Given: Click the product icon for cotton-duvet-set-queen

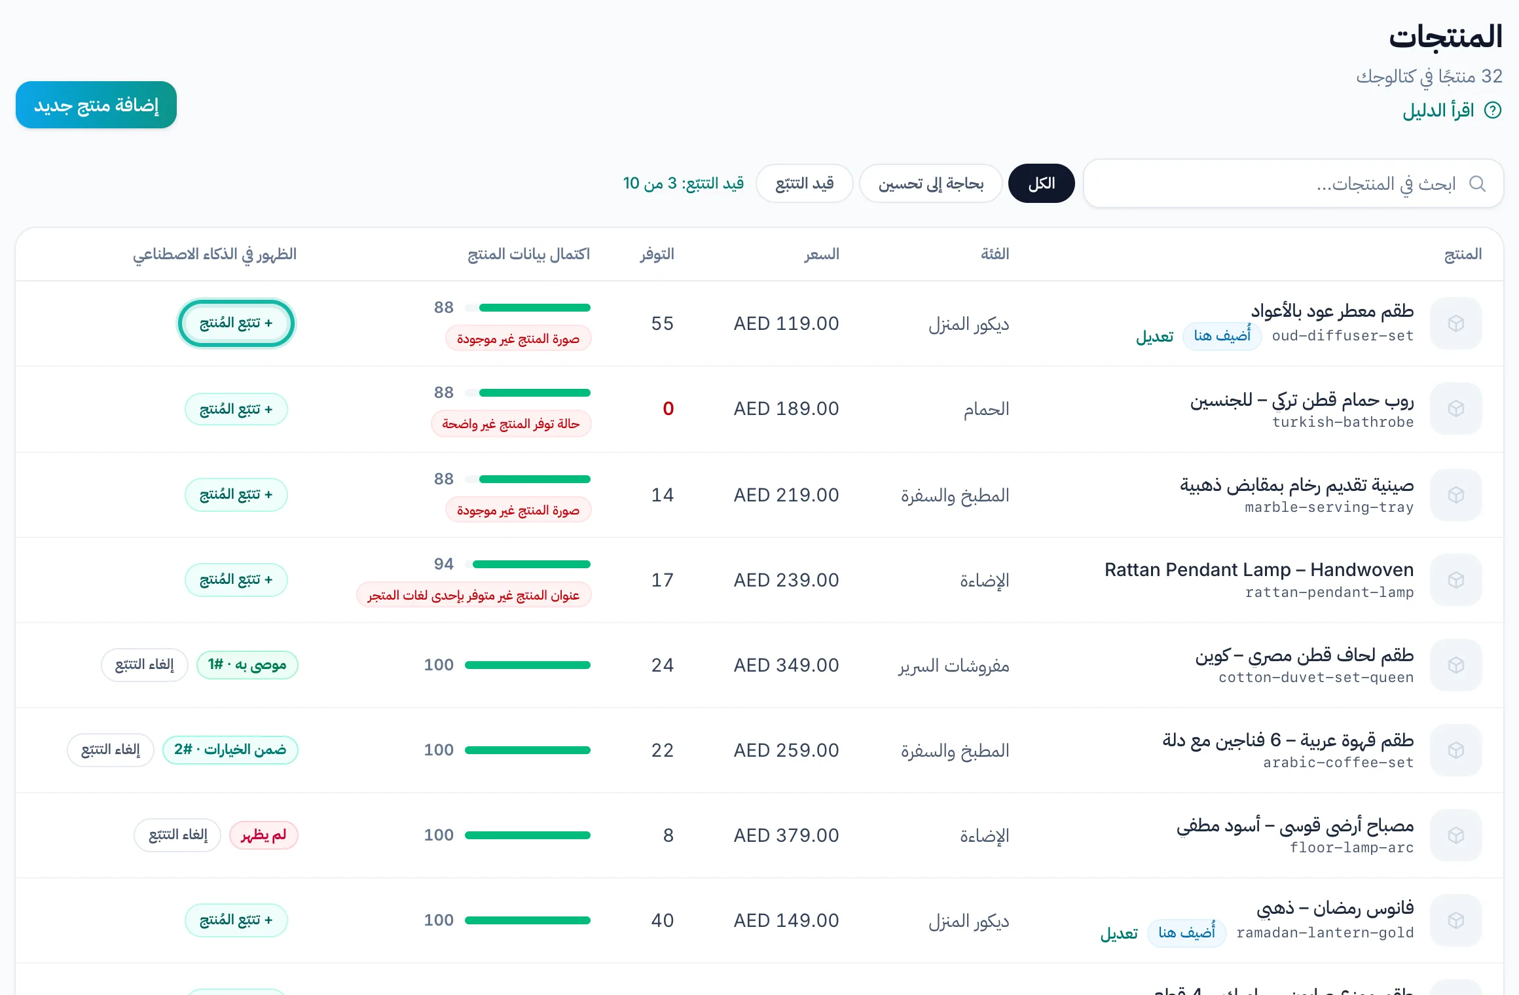Looking at the screenshot, I should pos(1455,665).
